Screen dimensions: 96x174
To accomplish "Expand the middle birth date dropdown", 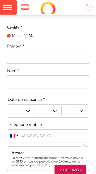I will pos(48,111).
